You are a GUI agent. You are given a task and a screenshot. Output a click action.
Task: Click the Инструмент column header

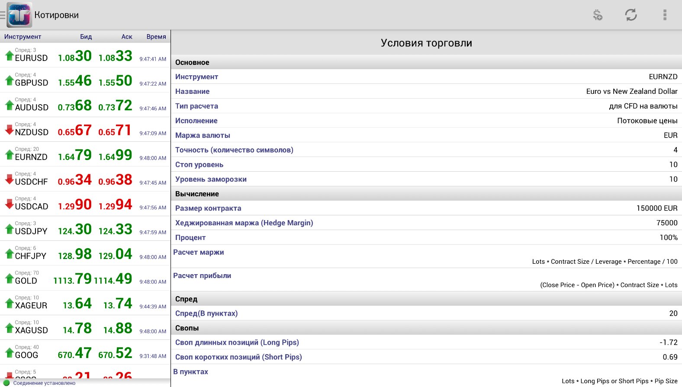[x=23, y=37]
